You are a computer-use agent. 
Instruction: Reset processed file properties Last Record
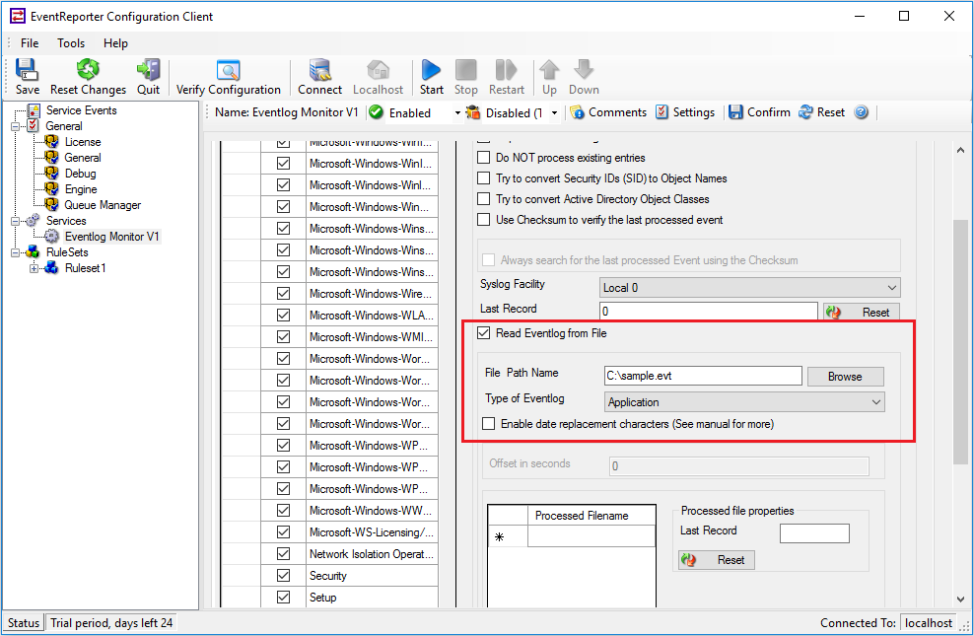(717, 560)
